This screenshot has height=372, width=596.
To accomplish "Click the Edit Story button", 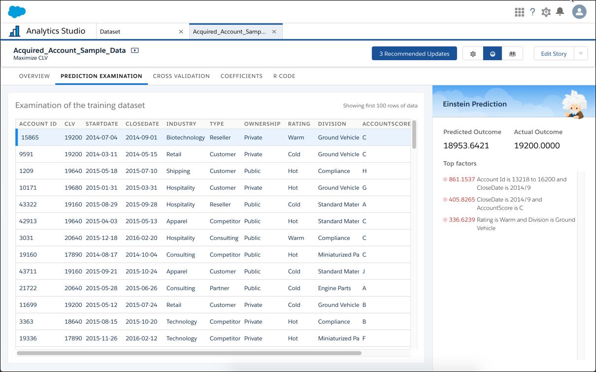I will (554, 54).
